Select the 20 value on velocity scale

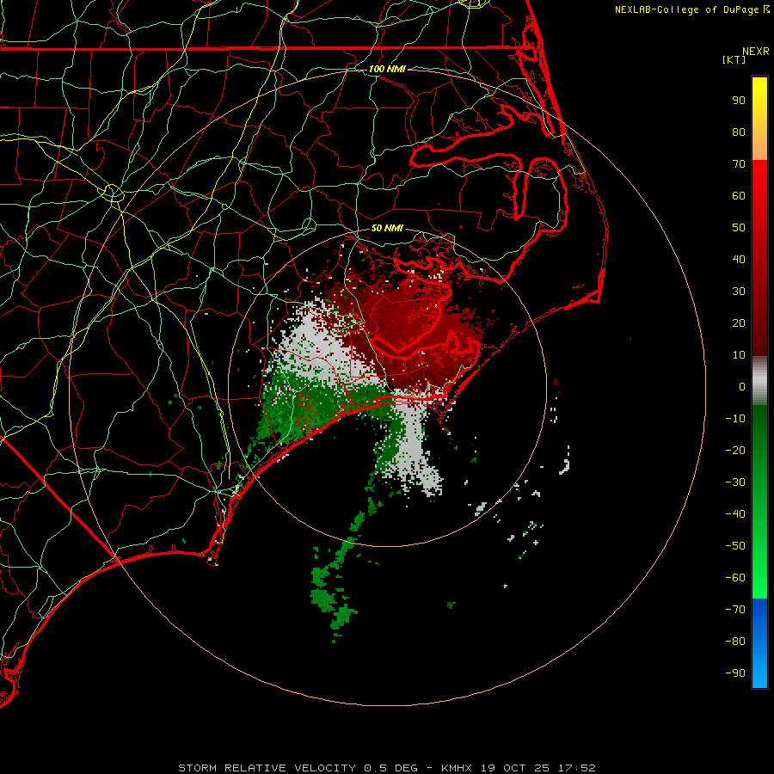739,323
